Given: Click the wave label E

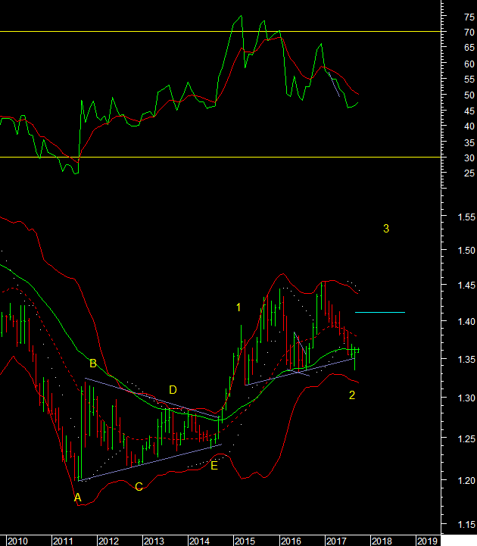Looking at the screenshot, I should coord(214,466).
